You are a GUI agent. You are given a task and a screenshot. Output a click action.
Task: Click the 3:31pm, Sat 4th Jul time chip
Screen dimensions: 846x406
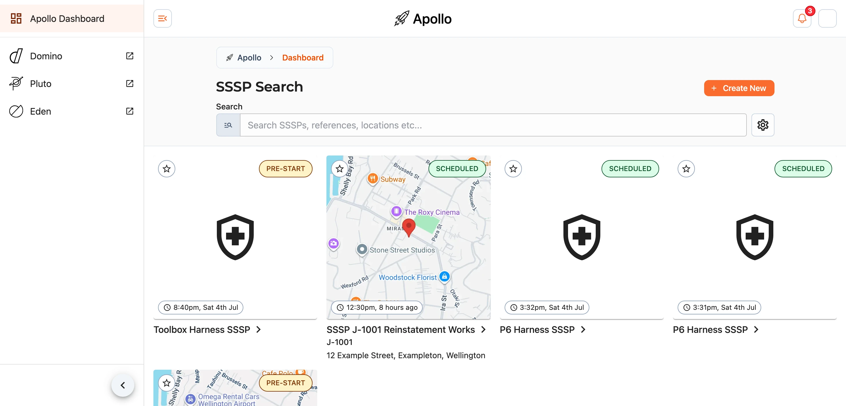pos(719,307)
